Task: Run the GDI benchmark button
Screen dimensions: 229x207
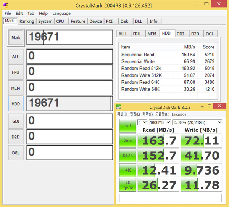Action: click(x=16, y=121)
